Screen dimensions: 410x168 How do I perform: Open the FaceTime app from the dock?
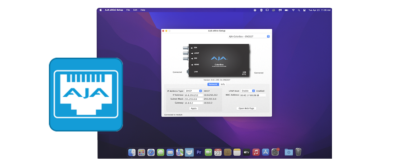pos(208,152)
